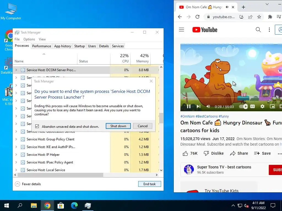The height and width of the screenshot is (211, 282).
Task: Open Task Manager File menu
Action: 17,39
